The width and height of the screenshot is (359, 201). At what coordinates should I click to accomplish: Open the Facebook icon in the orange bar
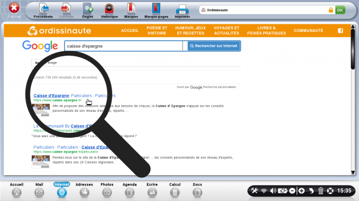[x=340, y=31]
